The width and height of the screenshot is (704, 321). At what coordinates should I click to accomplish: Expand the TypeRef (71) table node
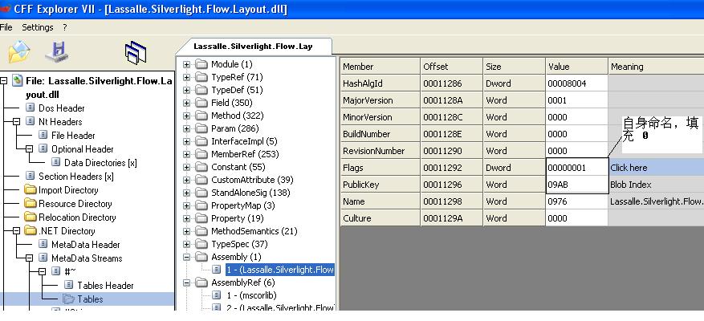[187, 77]
